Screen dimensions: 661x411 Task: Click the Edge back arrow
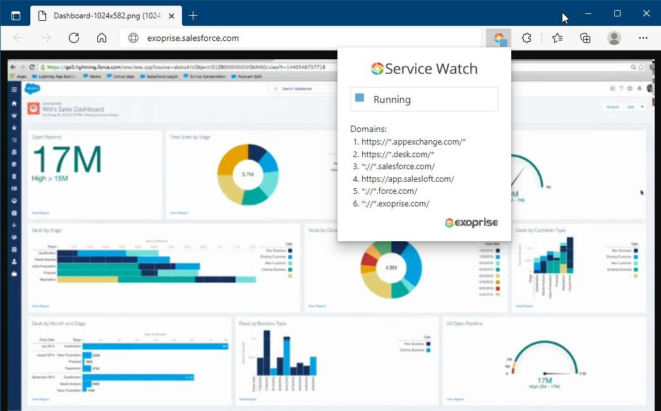pyautogui.click(x=18, y=38)
